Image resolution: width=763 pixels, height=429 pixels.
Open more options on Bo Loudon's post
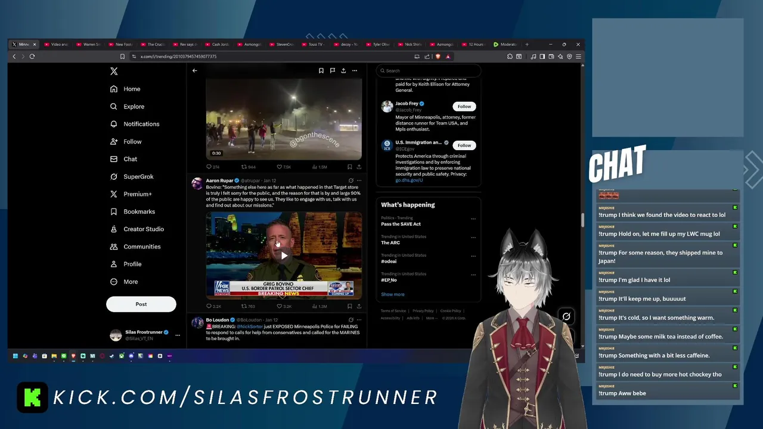tap(359, 320)
